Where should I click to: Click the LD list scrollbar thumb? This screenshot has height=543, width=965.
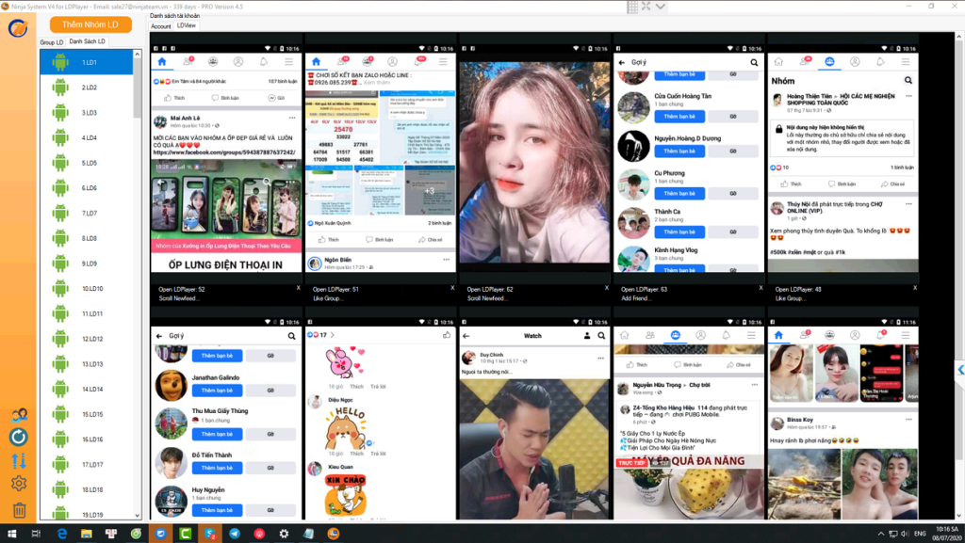[x=138, y=89]
